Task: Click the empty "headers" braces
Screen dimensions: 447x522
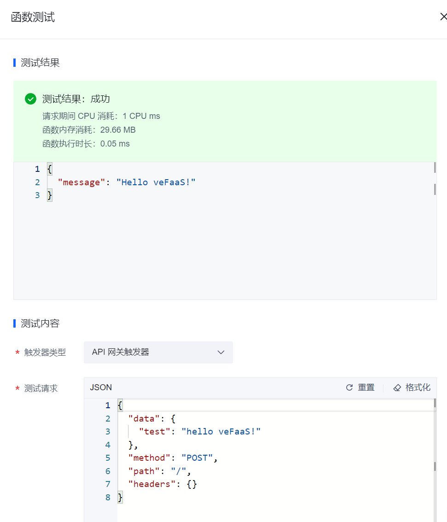Action: pos(192,484)
